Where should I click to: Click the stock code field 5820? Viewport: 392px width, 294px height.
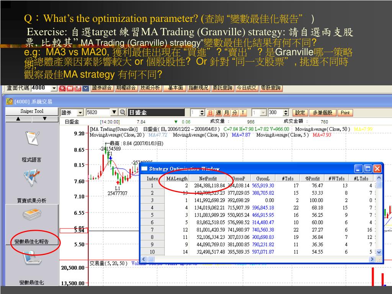coord(98,112)
